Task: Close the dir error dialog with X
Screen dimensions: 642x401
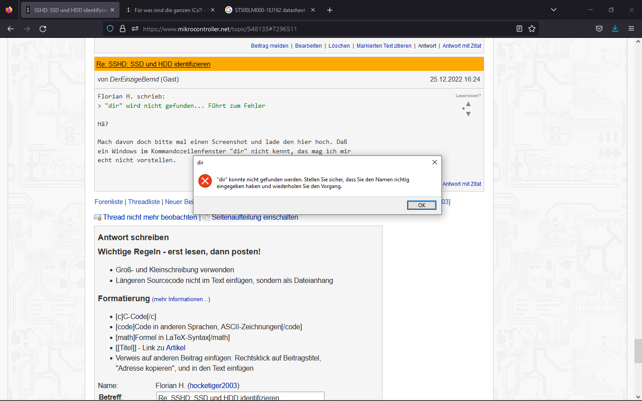Action: click(x=435, y=163)
